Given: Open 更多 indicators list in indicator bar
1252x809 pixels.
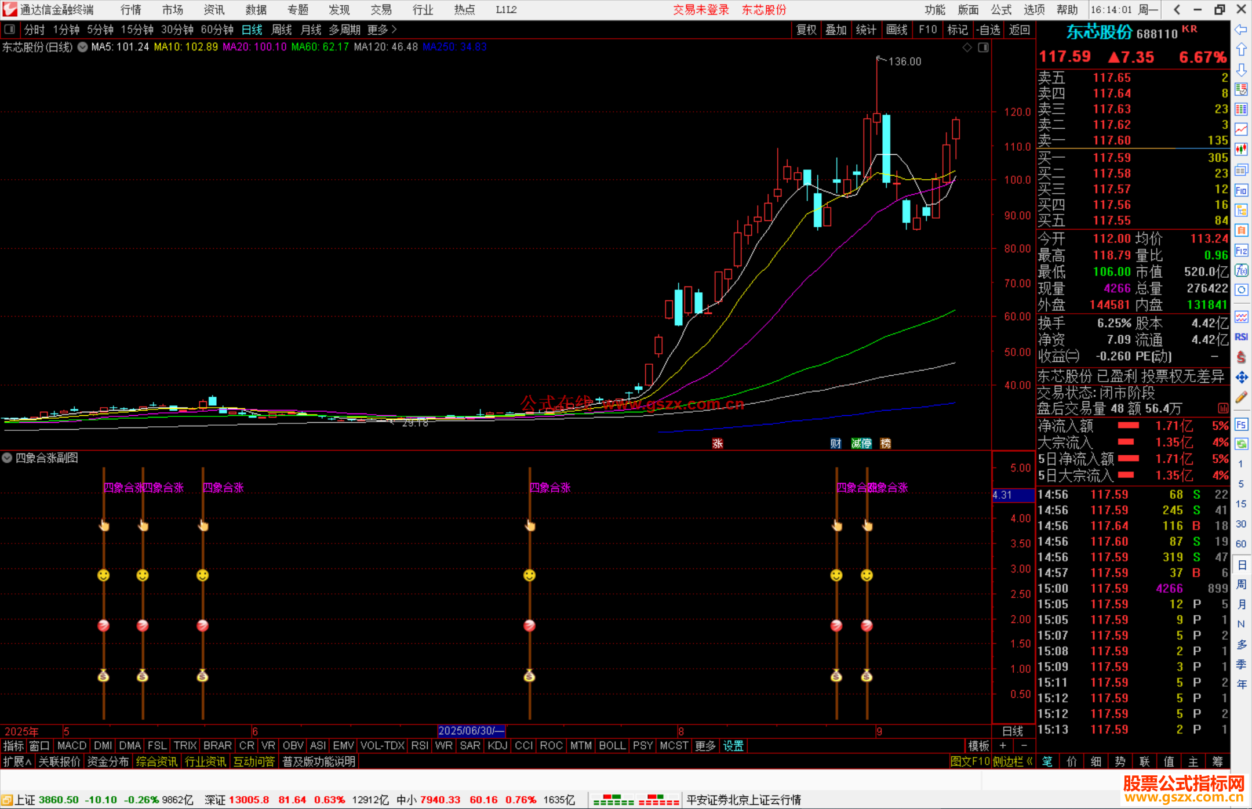Looking at the screenshot, I should (x=705, y=746).
